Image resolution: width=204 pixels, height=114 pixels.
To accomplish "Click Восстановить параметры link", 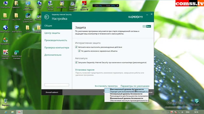I will (106, 86).
